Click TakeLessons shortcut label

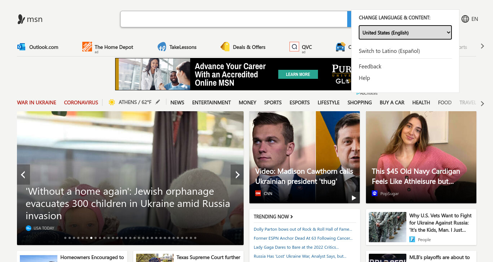pos(183,47)
